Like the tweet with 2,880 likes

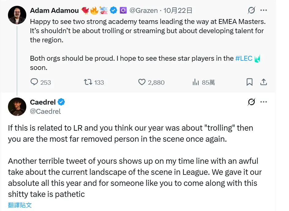(142, 82)
